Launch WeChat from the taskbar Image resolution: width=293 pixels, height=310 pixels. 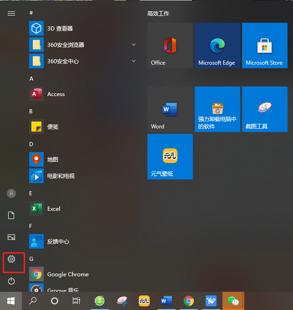(x=233, y=301)
